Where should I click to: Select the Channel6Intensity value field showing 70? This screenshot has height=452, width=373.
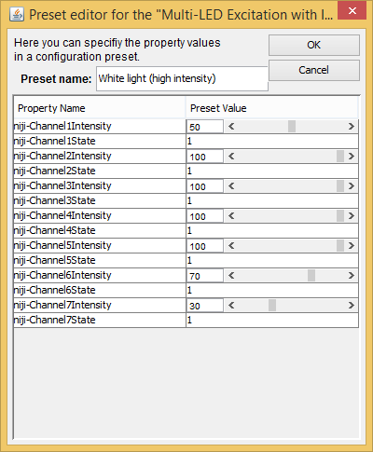click(205, 276)
